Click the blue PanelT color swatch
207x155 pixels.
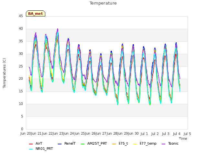click(60, 144)
